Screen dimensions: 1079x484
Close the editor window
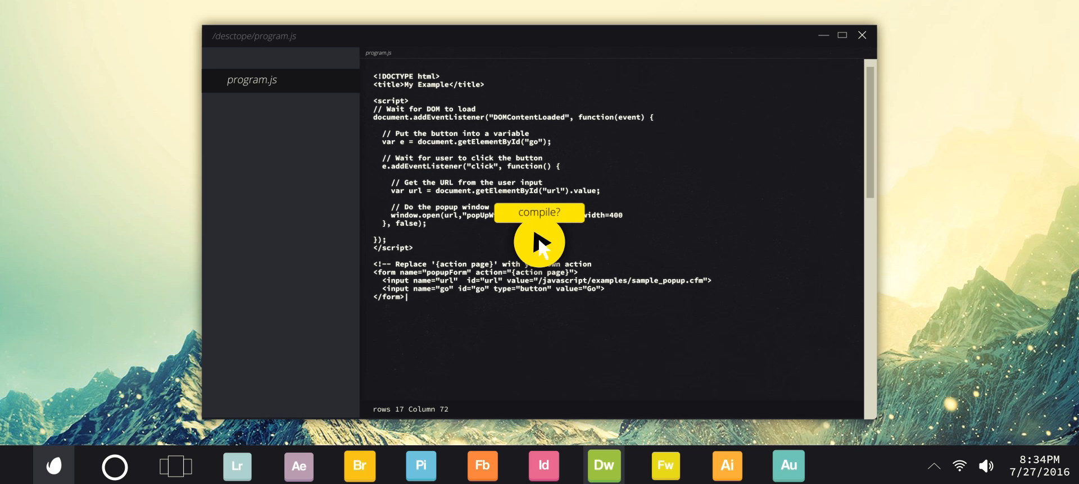point(862,35)
